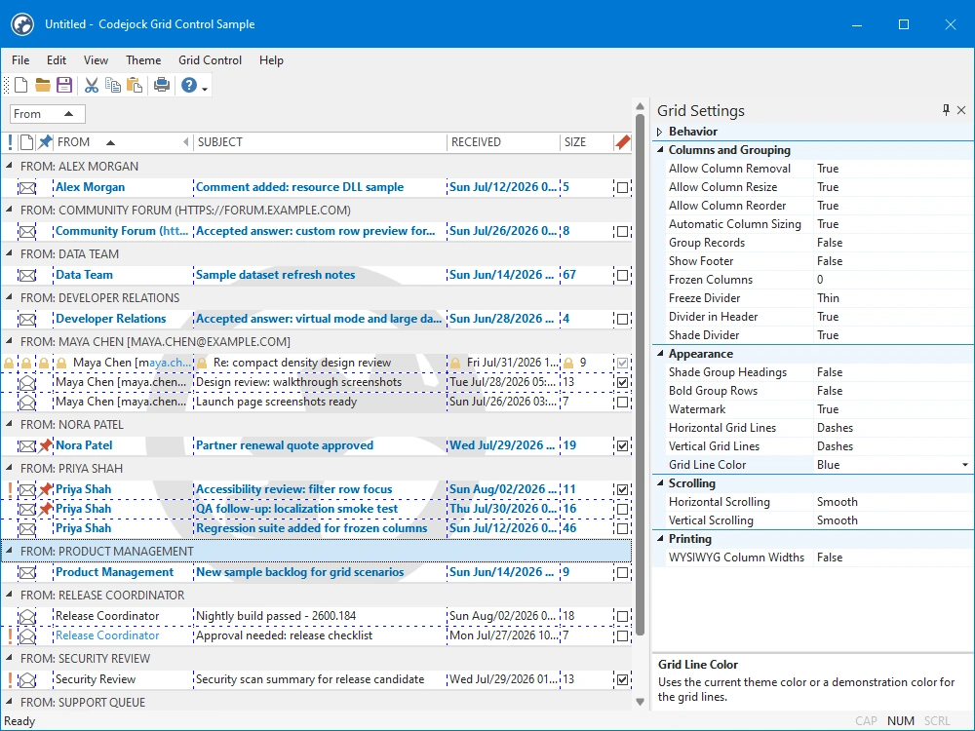Uncheck the Design review walkthrough screenshots checkbox

[622, 382]
